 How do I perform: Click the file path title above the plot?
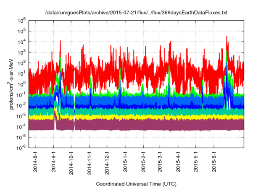[136, 13]
